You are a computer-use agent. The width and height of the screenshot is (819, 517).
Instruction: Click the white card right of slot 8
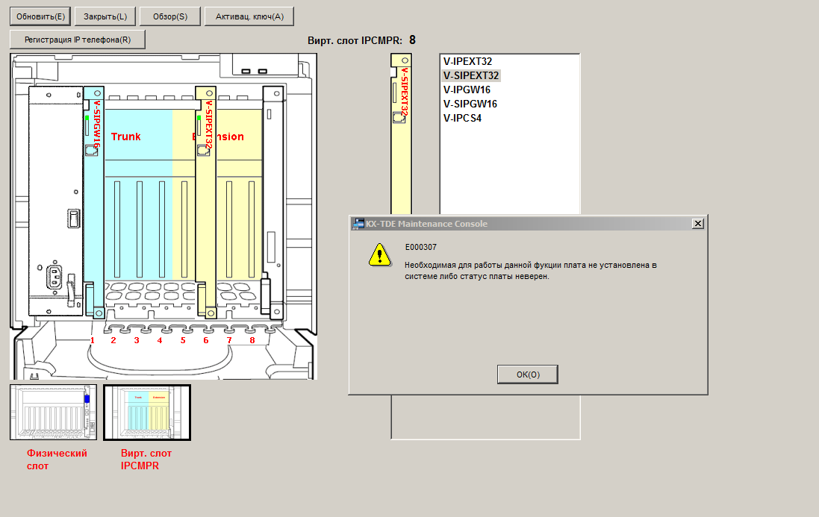(273, 202)
